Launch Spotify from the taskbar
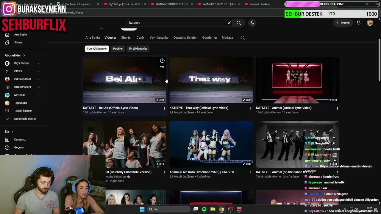The width and height of the screenshot is (381, 214). click(204, 209)
